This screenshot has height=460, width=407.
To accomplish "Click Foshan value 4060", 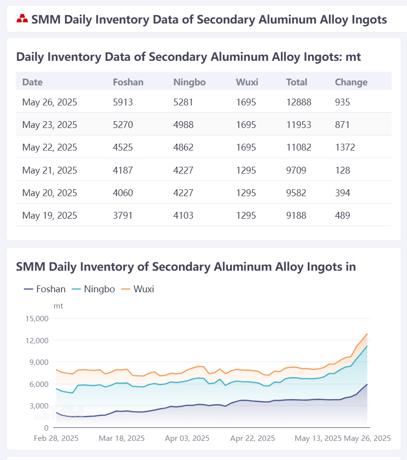I will coord(123,193).
